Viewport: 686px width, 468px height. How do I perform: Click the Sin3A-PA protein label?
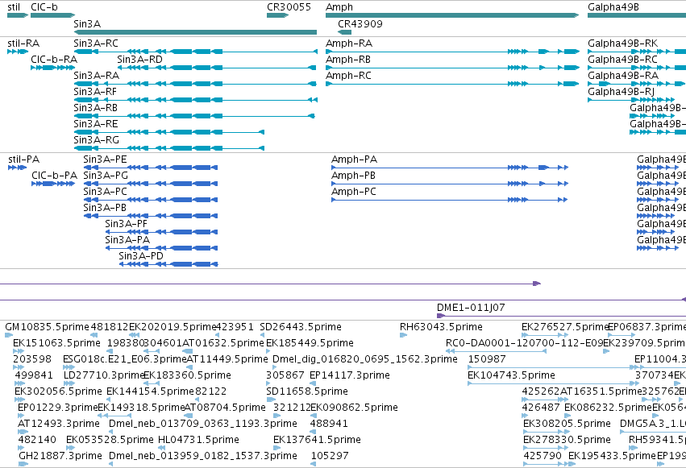click(x=127, y=240)
